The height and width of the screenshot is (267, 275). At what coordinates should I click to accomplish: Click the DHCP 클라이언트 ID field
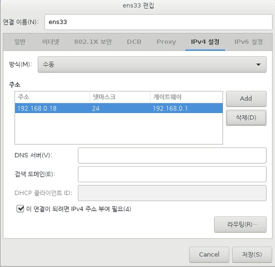click(172, 193)
